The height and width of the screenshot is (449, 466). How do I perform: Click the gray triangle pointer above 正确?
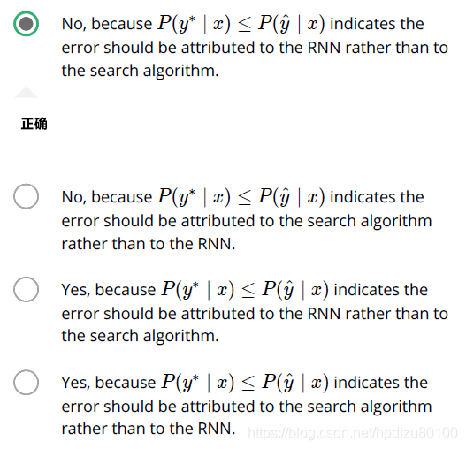pyautogui.click(x=27, y=92)
